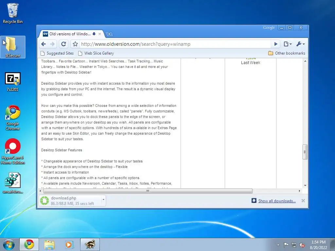This screenshot has width=335, height=251.
Task: Open the page menu icon
Action: pyautogui.click(x=288, y=44)
